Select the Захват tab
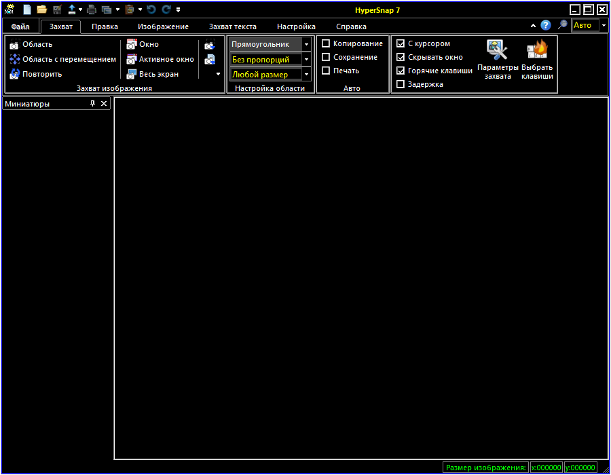The image size is (611, 475). [61, 26]
